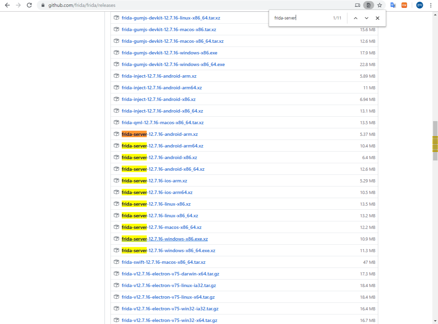Viewport: 438px width, 324px height.
Task: Click the 5.37 MB file size
Action: (367, 134)
